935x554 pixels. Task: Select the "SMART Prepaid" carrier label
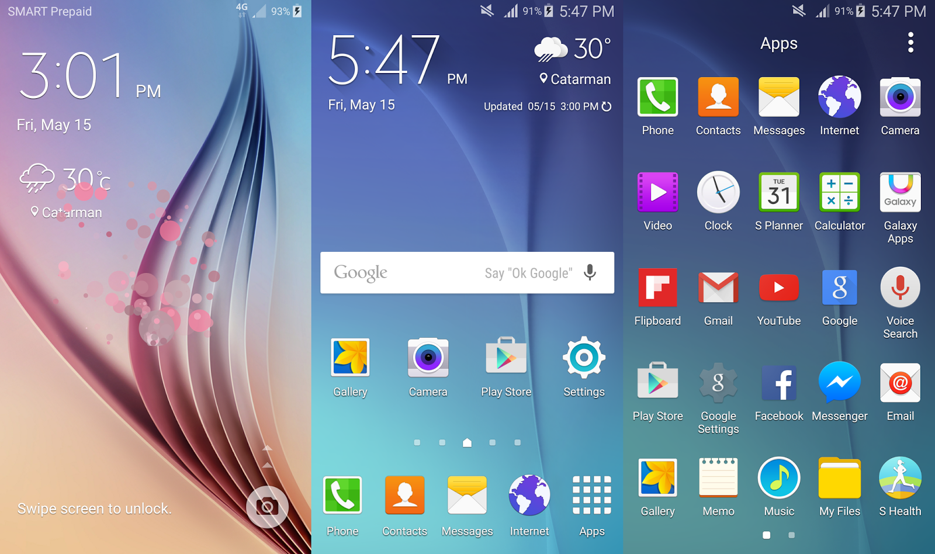(50, 12)
